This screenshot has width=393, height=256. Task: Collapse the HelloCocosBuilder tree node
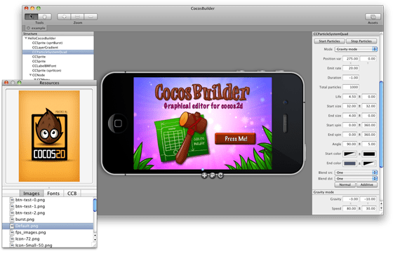pyautogui.click(x=26, y=39)
